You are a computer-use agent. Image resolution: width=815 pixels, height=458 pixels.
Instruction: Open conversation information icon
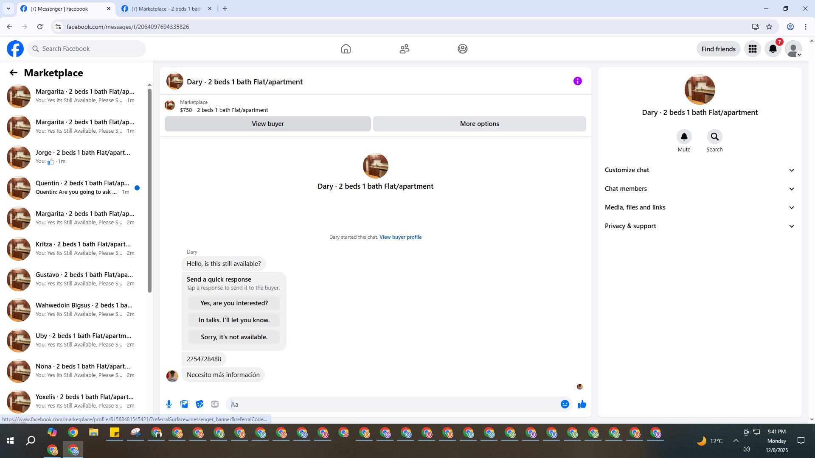[578, 81]
